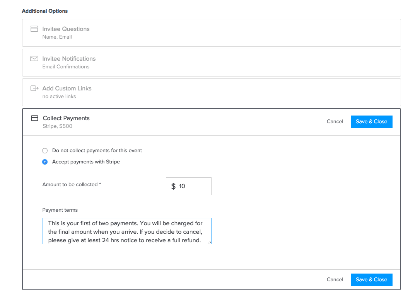Screen dimensions: 420x301
Task: Cancel the Collect Payments changes
Action: 335,121
